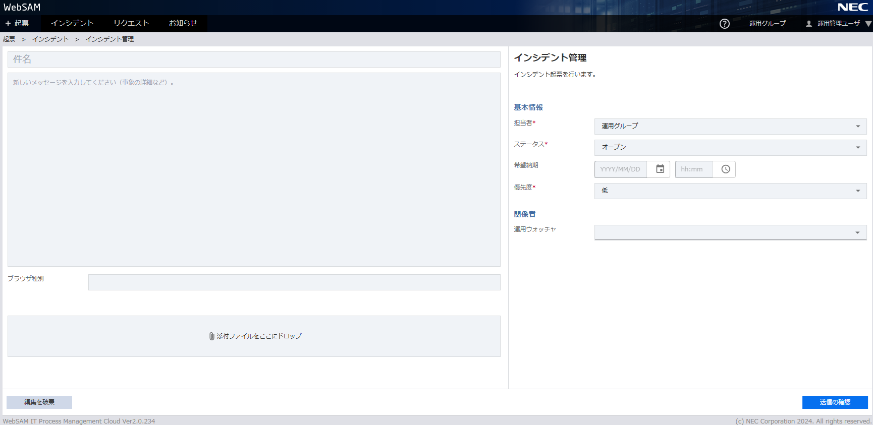Screen dimensions: 873x425
Task: Open the calendar date picker icon
Action: coord(660,169)
